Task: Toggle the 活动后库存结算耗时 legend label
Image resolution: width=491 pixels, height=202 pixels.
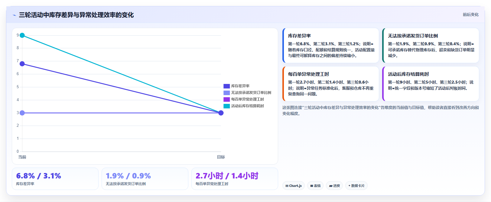Action: click(248, 106)
